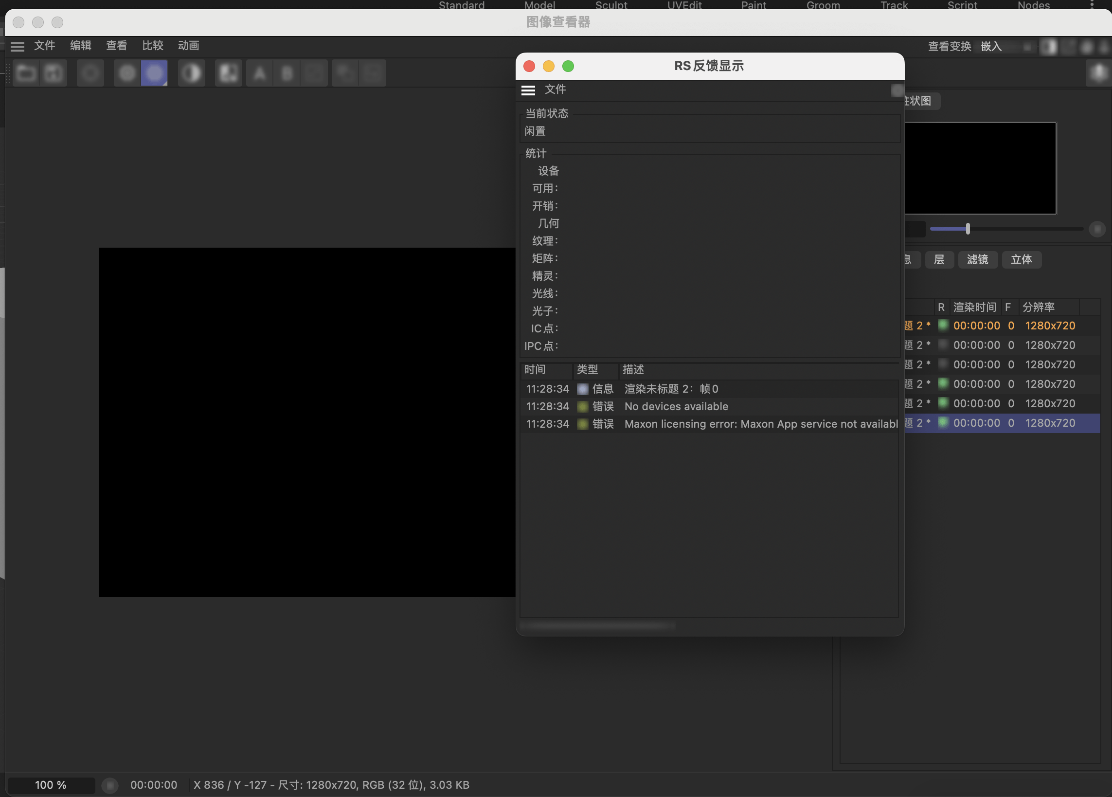Open the Image Viewer hamburger menu

tap(18, 46)
